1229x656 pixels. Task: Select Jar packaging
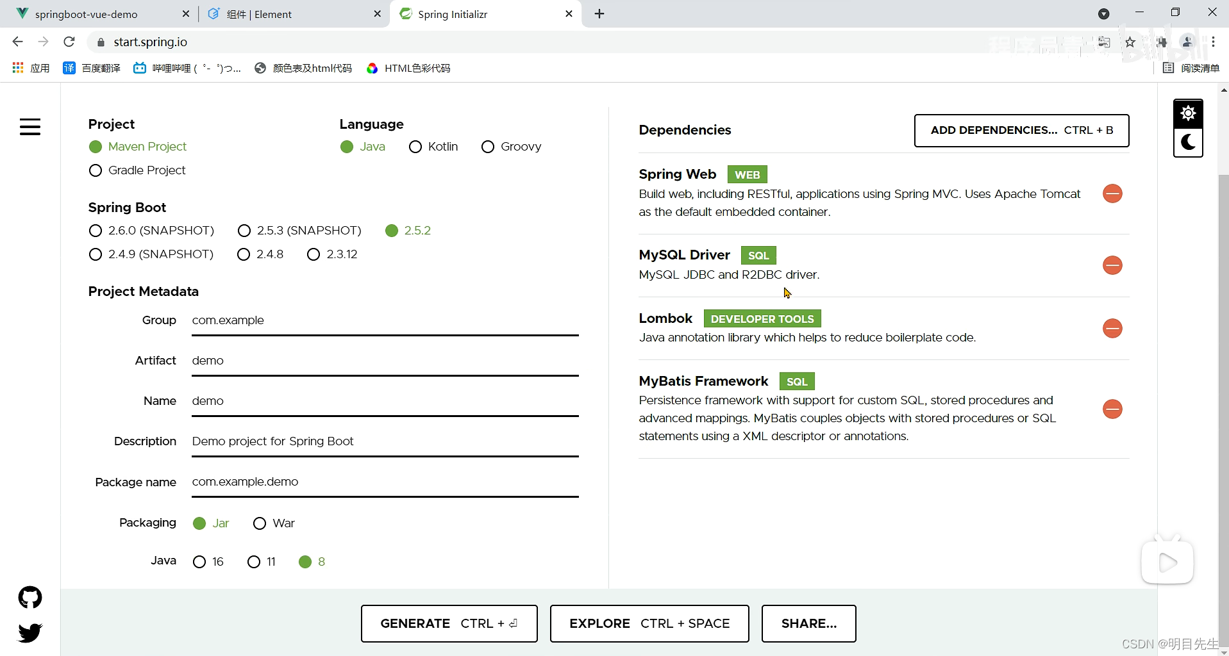point(199,523)
